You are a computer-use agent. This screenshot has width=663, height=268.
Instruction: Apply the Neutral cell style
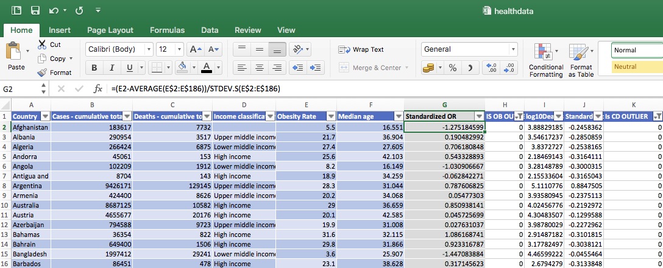tap(637, 66)
